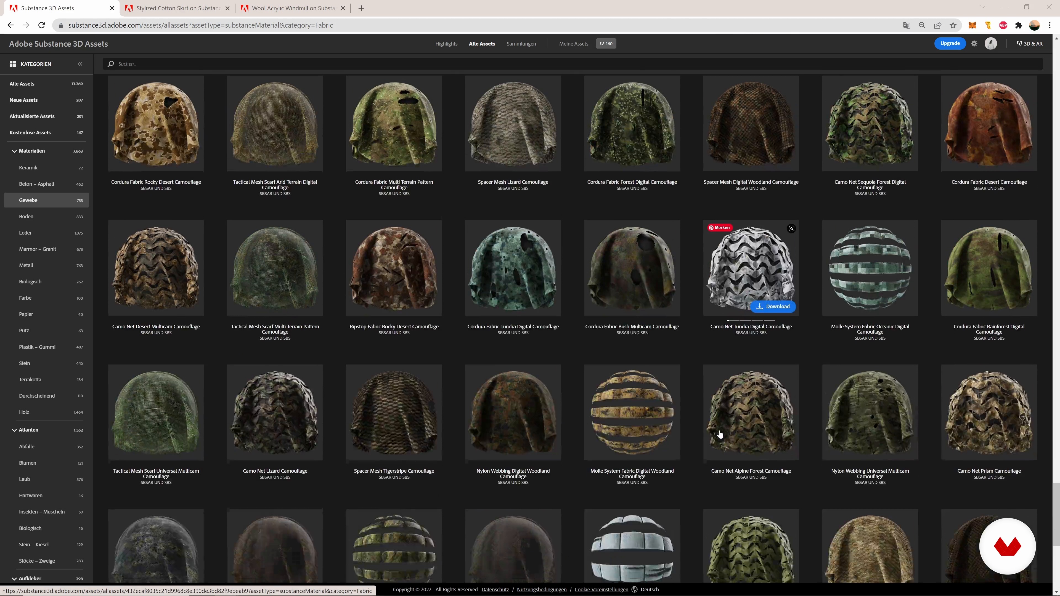Open Cookie-Voreinstellungen link
The width and height of the screenshot is (1060, 596).
tap(601, 589)
